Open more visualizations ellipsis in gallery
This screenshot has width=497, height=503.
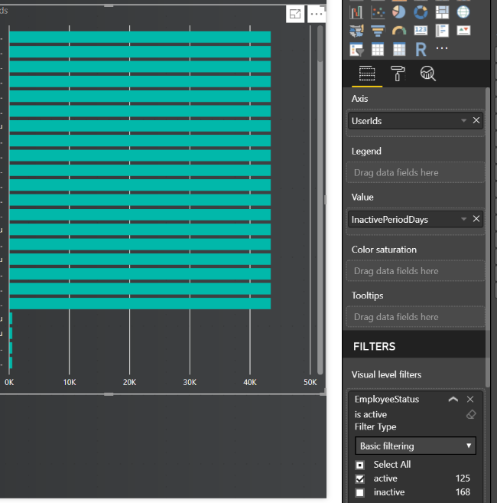click(x=442, y=48)
